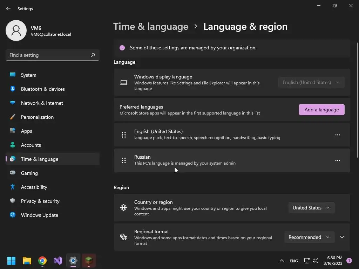Open more options for Russian
Viewport: 359px width, 269px height.
[338, 160]
